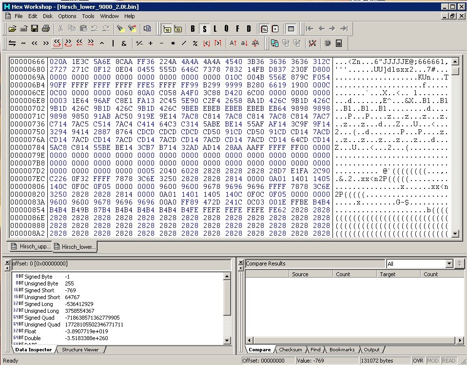This screenshot has width=467, height=365.
Task: Select Long (L) data grouping
Action: [x=215, y=29]
